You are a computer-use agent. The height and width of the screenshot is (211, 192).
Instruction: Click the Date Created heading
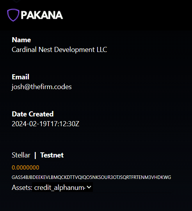pyautogui.click(x=33, y=114)
